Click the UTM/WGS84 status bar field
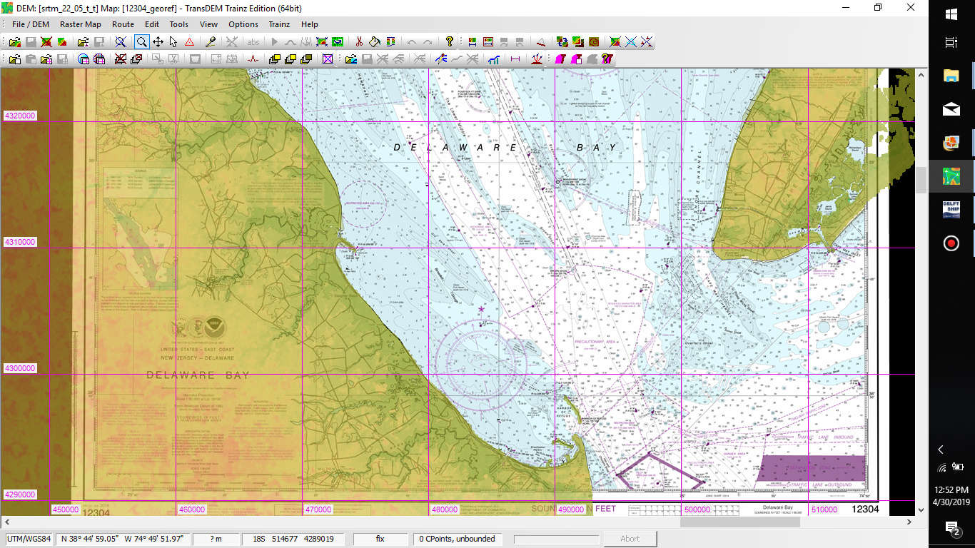This screenshot has height=548, width=975. [x=29, y=539]
